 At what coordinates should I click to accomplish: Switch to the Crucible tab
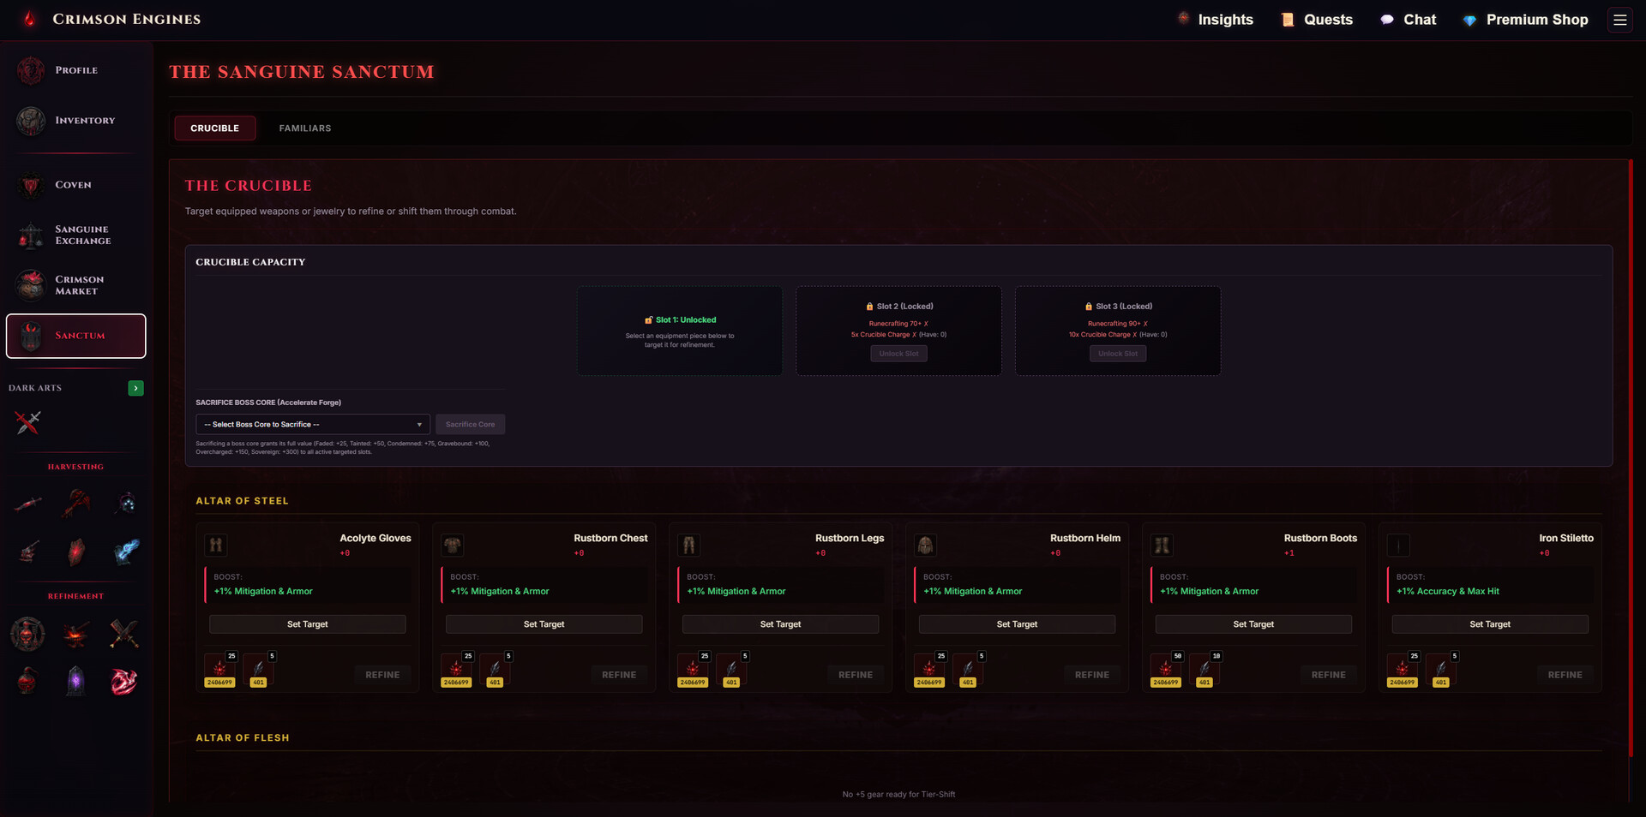pos(215,128)
